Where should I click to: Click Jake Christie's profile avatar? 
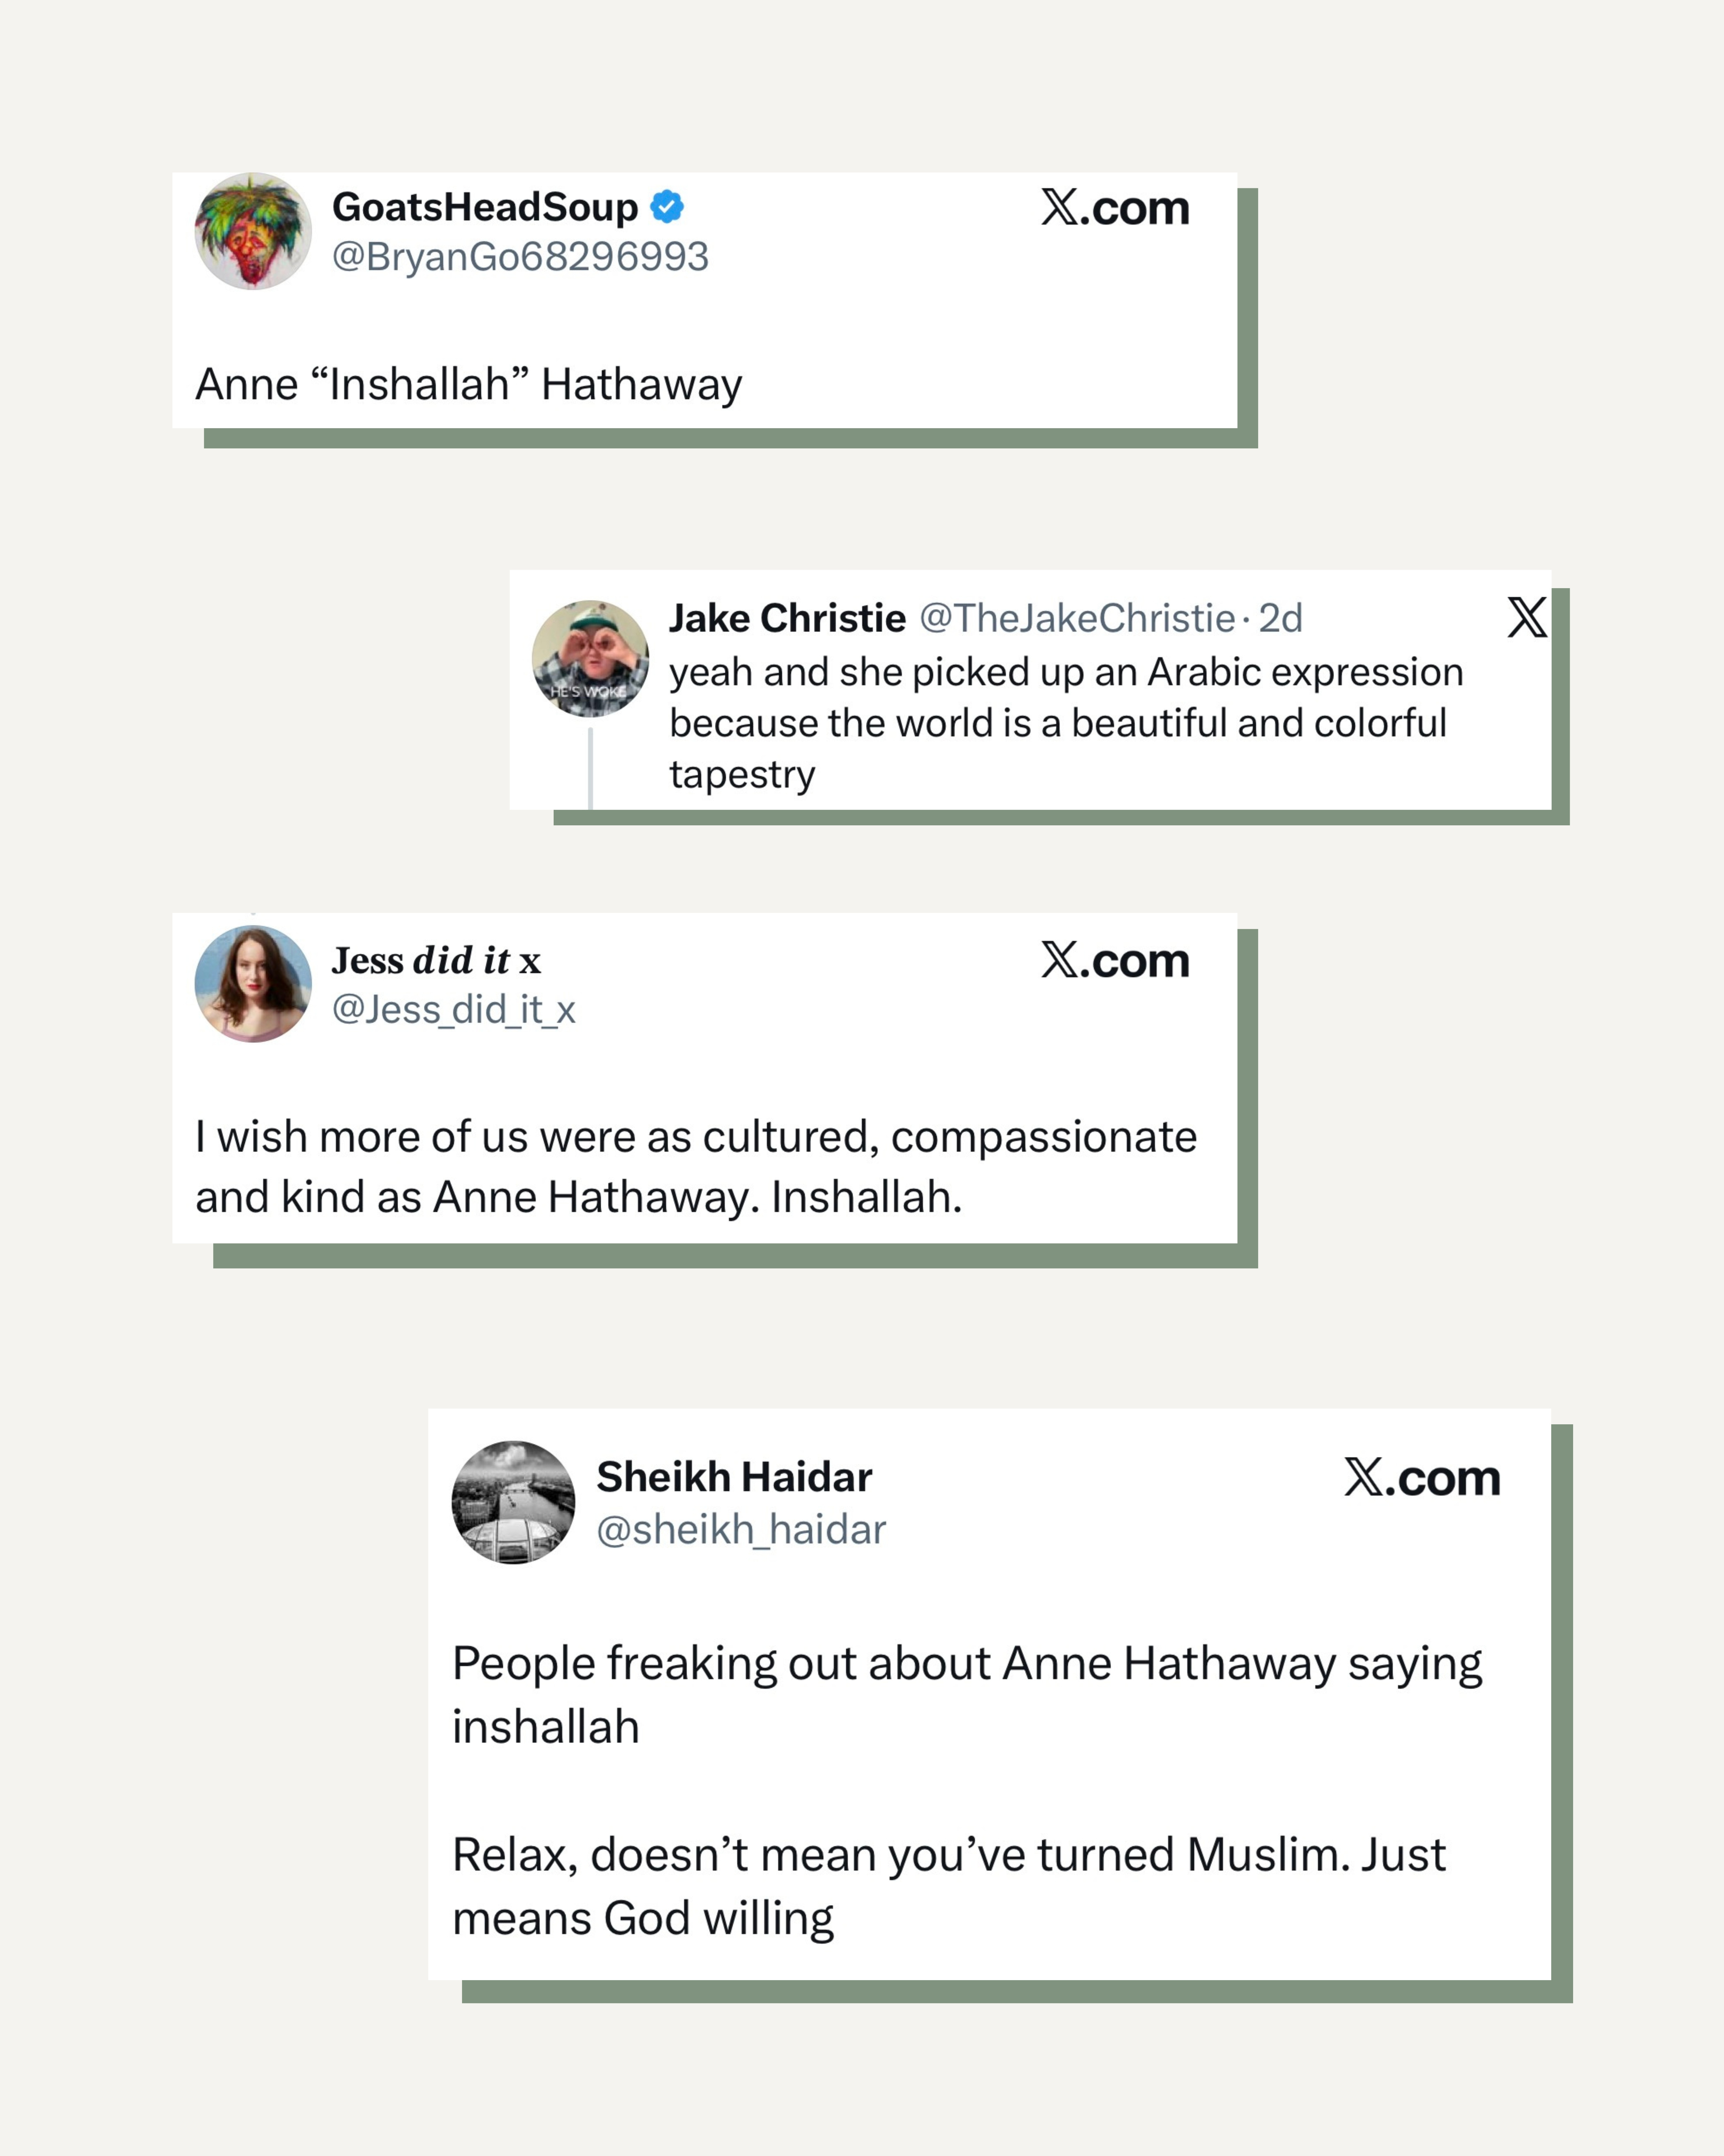tap(590, 658)
